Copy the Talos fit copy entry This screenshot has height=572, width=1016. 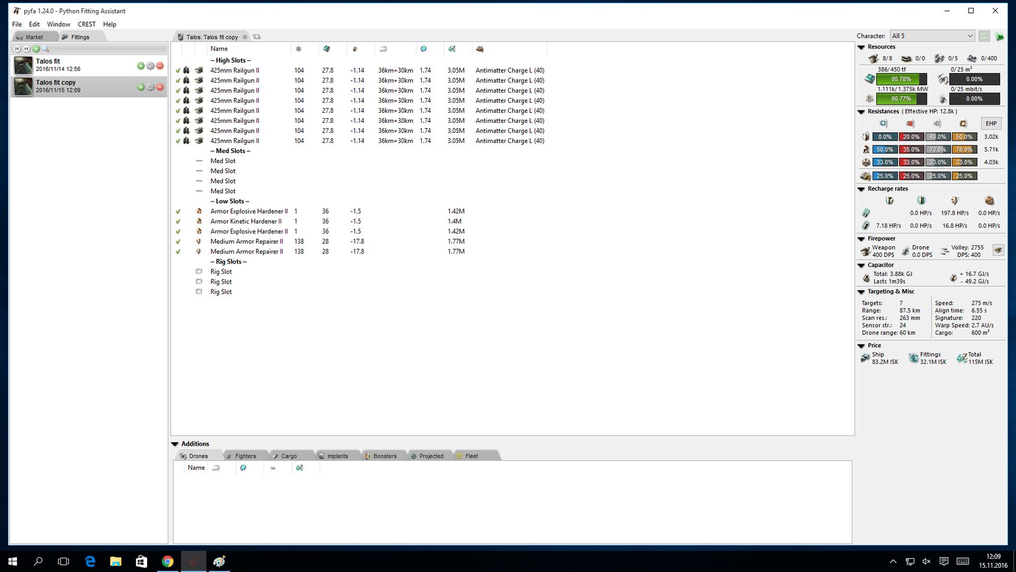(141, 87)
